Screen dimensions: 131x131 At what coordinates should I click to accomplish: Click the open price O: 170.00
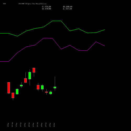point(46,9)
